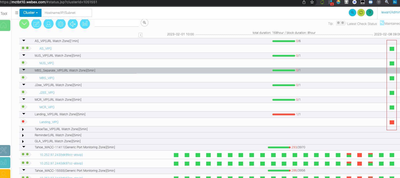Click the edit pencil circle icon
400x178 pixels.
(36, 24)
